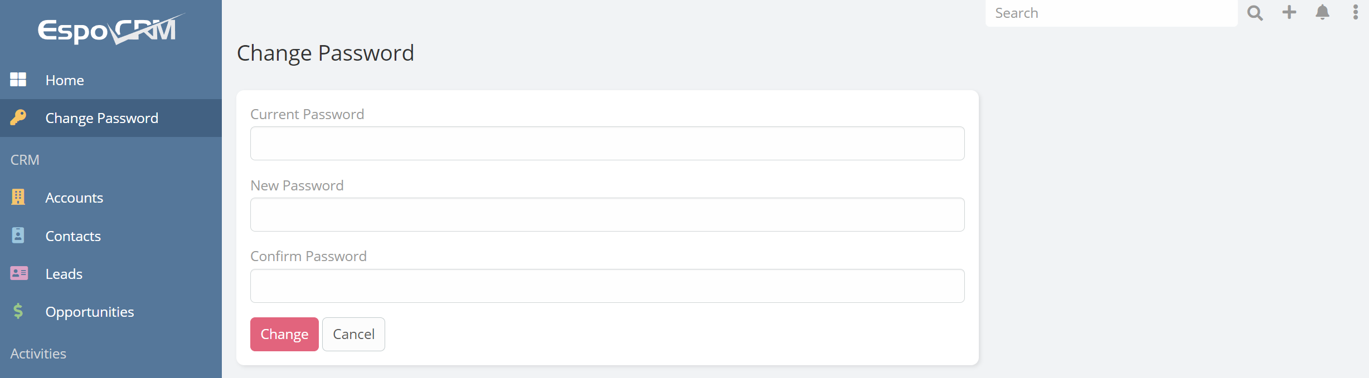The height and width of the screenshot is (378, 1369).
Task: Click the Change Password key icon
Action: (18, 117)
